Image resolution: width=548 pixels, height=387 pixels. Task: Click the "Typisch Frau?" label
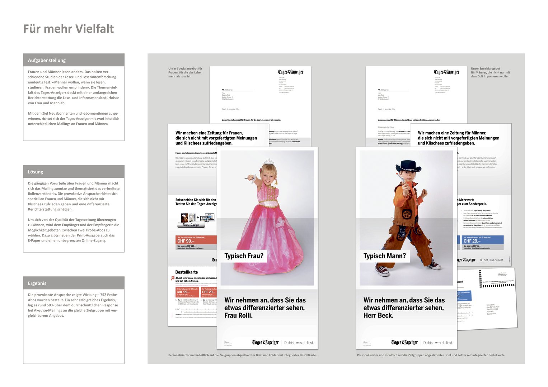[244, 256]
